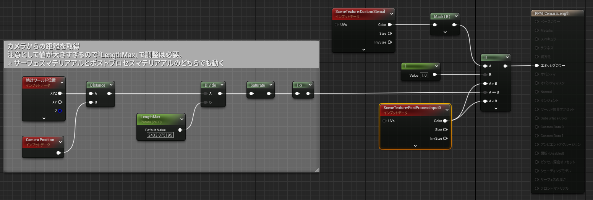Click the Normal pin on PPM_CemaraLength

coord(537,92)
